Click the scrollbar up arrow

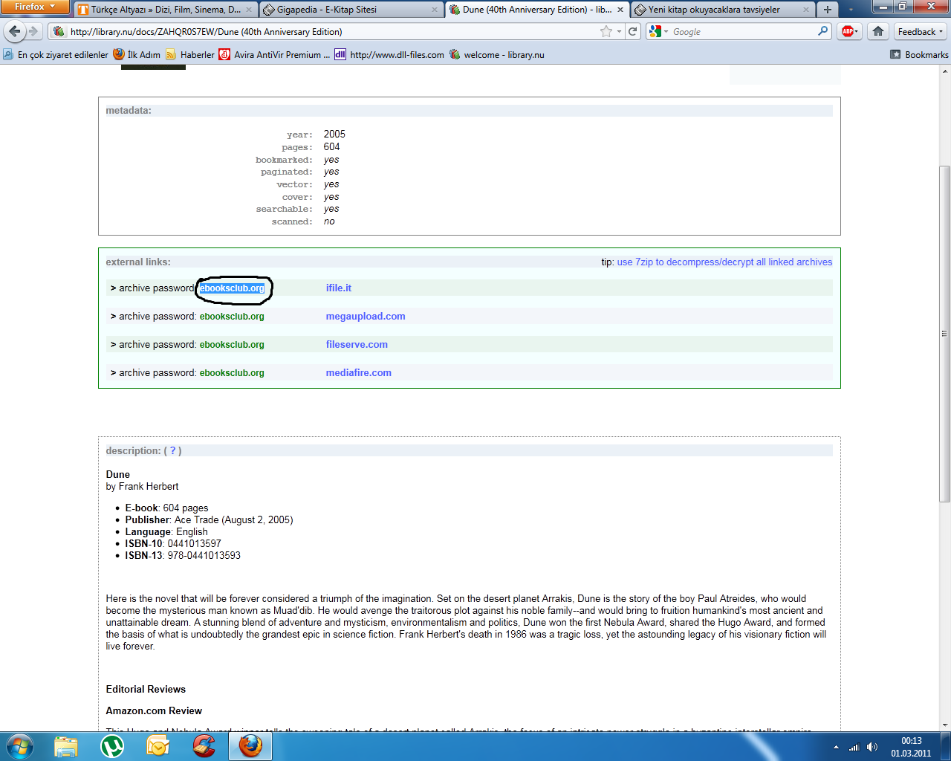[x=945, y=71]
